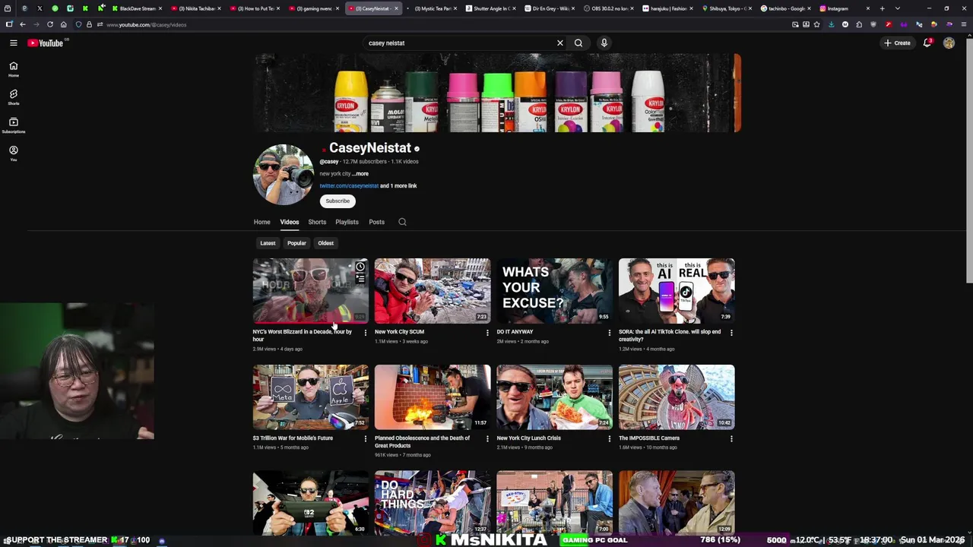Open browser downloads arrow icon
The height and width of the screenshot is (547, 973).
(831, 24)
